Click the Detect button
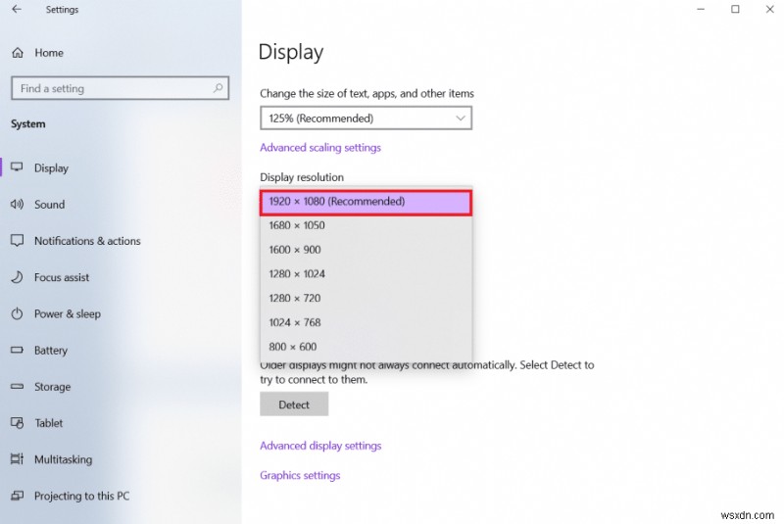The width and height of the screenshot is (784, 524). 294,405
